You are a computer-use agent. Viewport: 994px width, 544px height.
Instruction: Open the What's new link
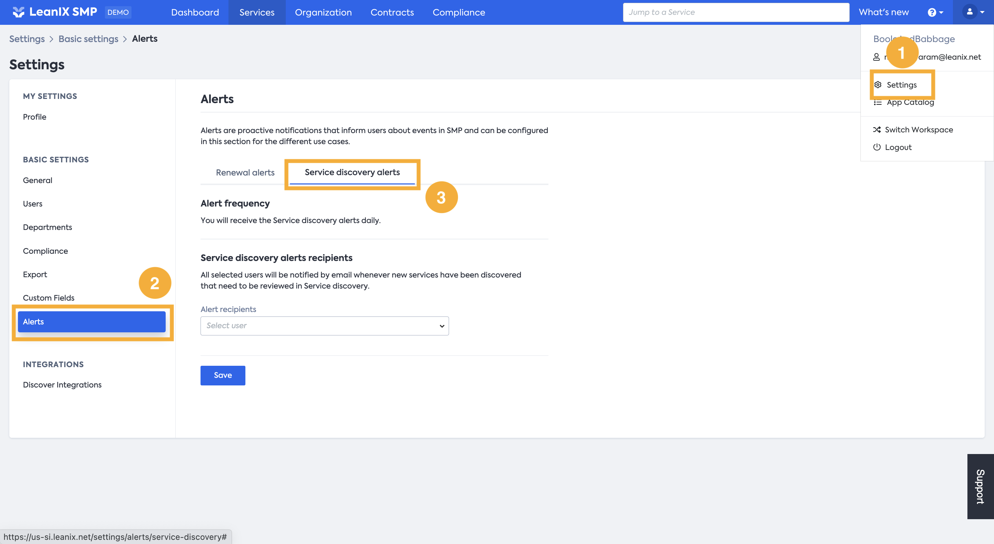(x=883, y=12)
